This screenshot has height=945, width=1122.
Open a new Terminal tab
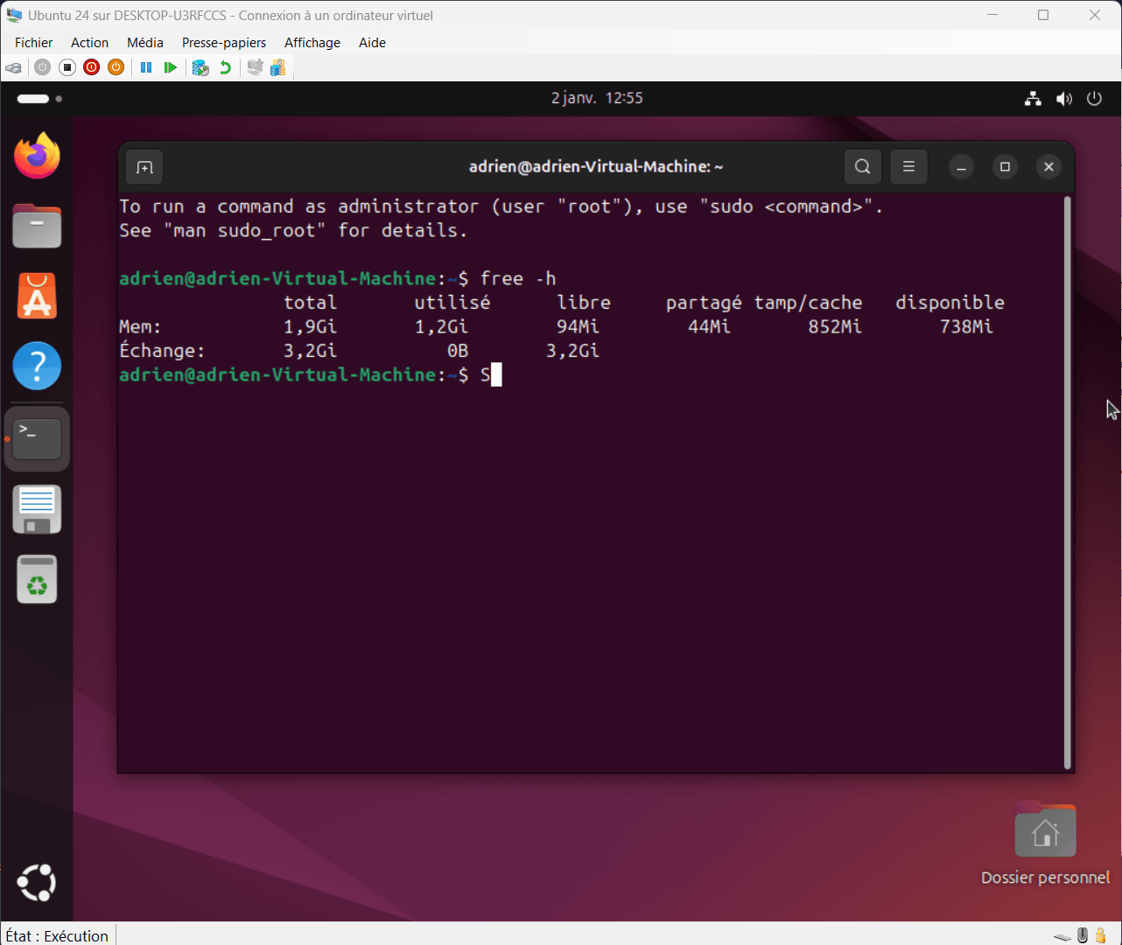pos(144,166)
